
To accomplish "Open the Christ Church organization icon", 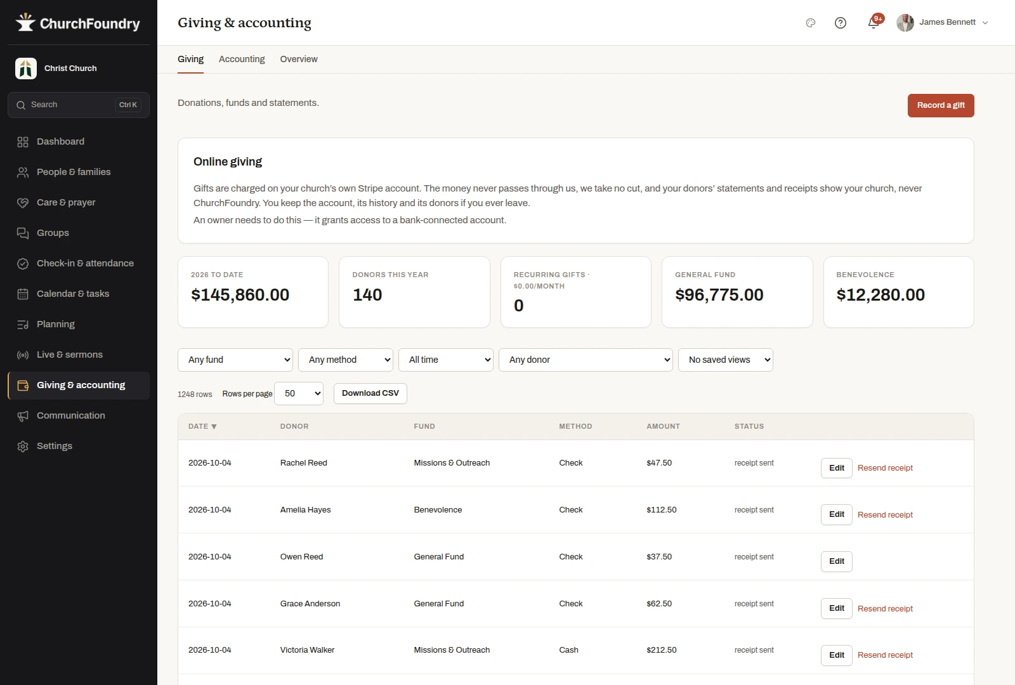I will 26,68.
